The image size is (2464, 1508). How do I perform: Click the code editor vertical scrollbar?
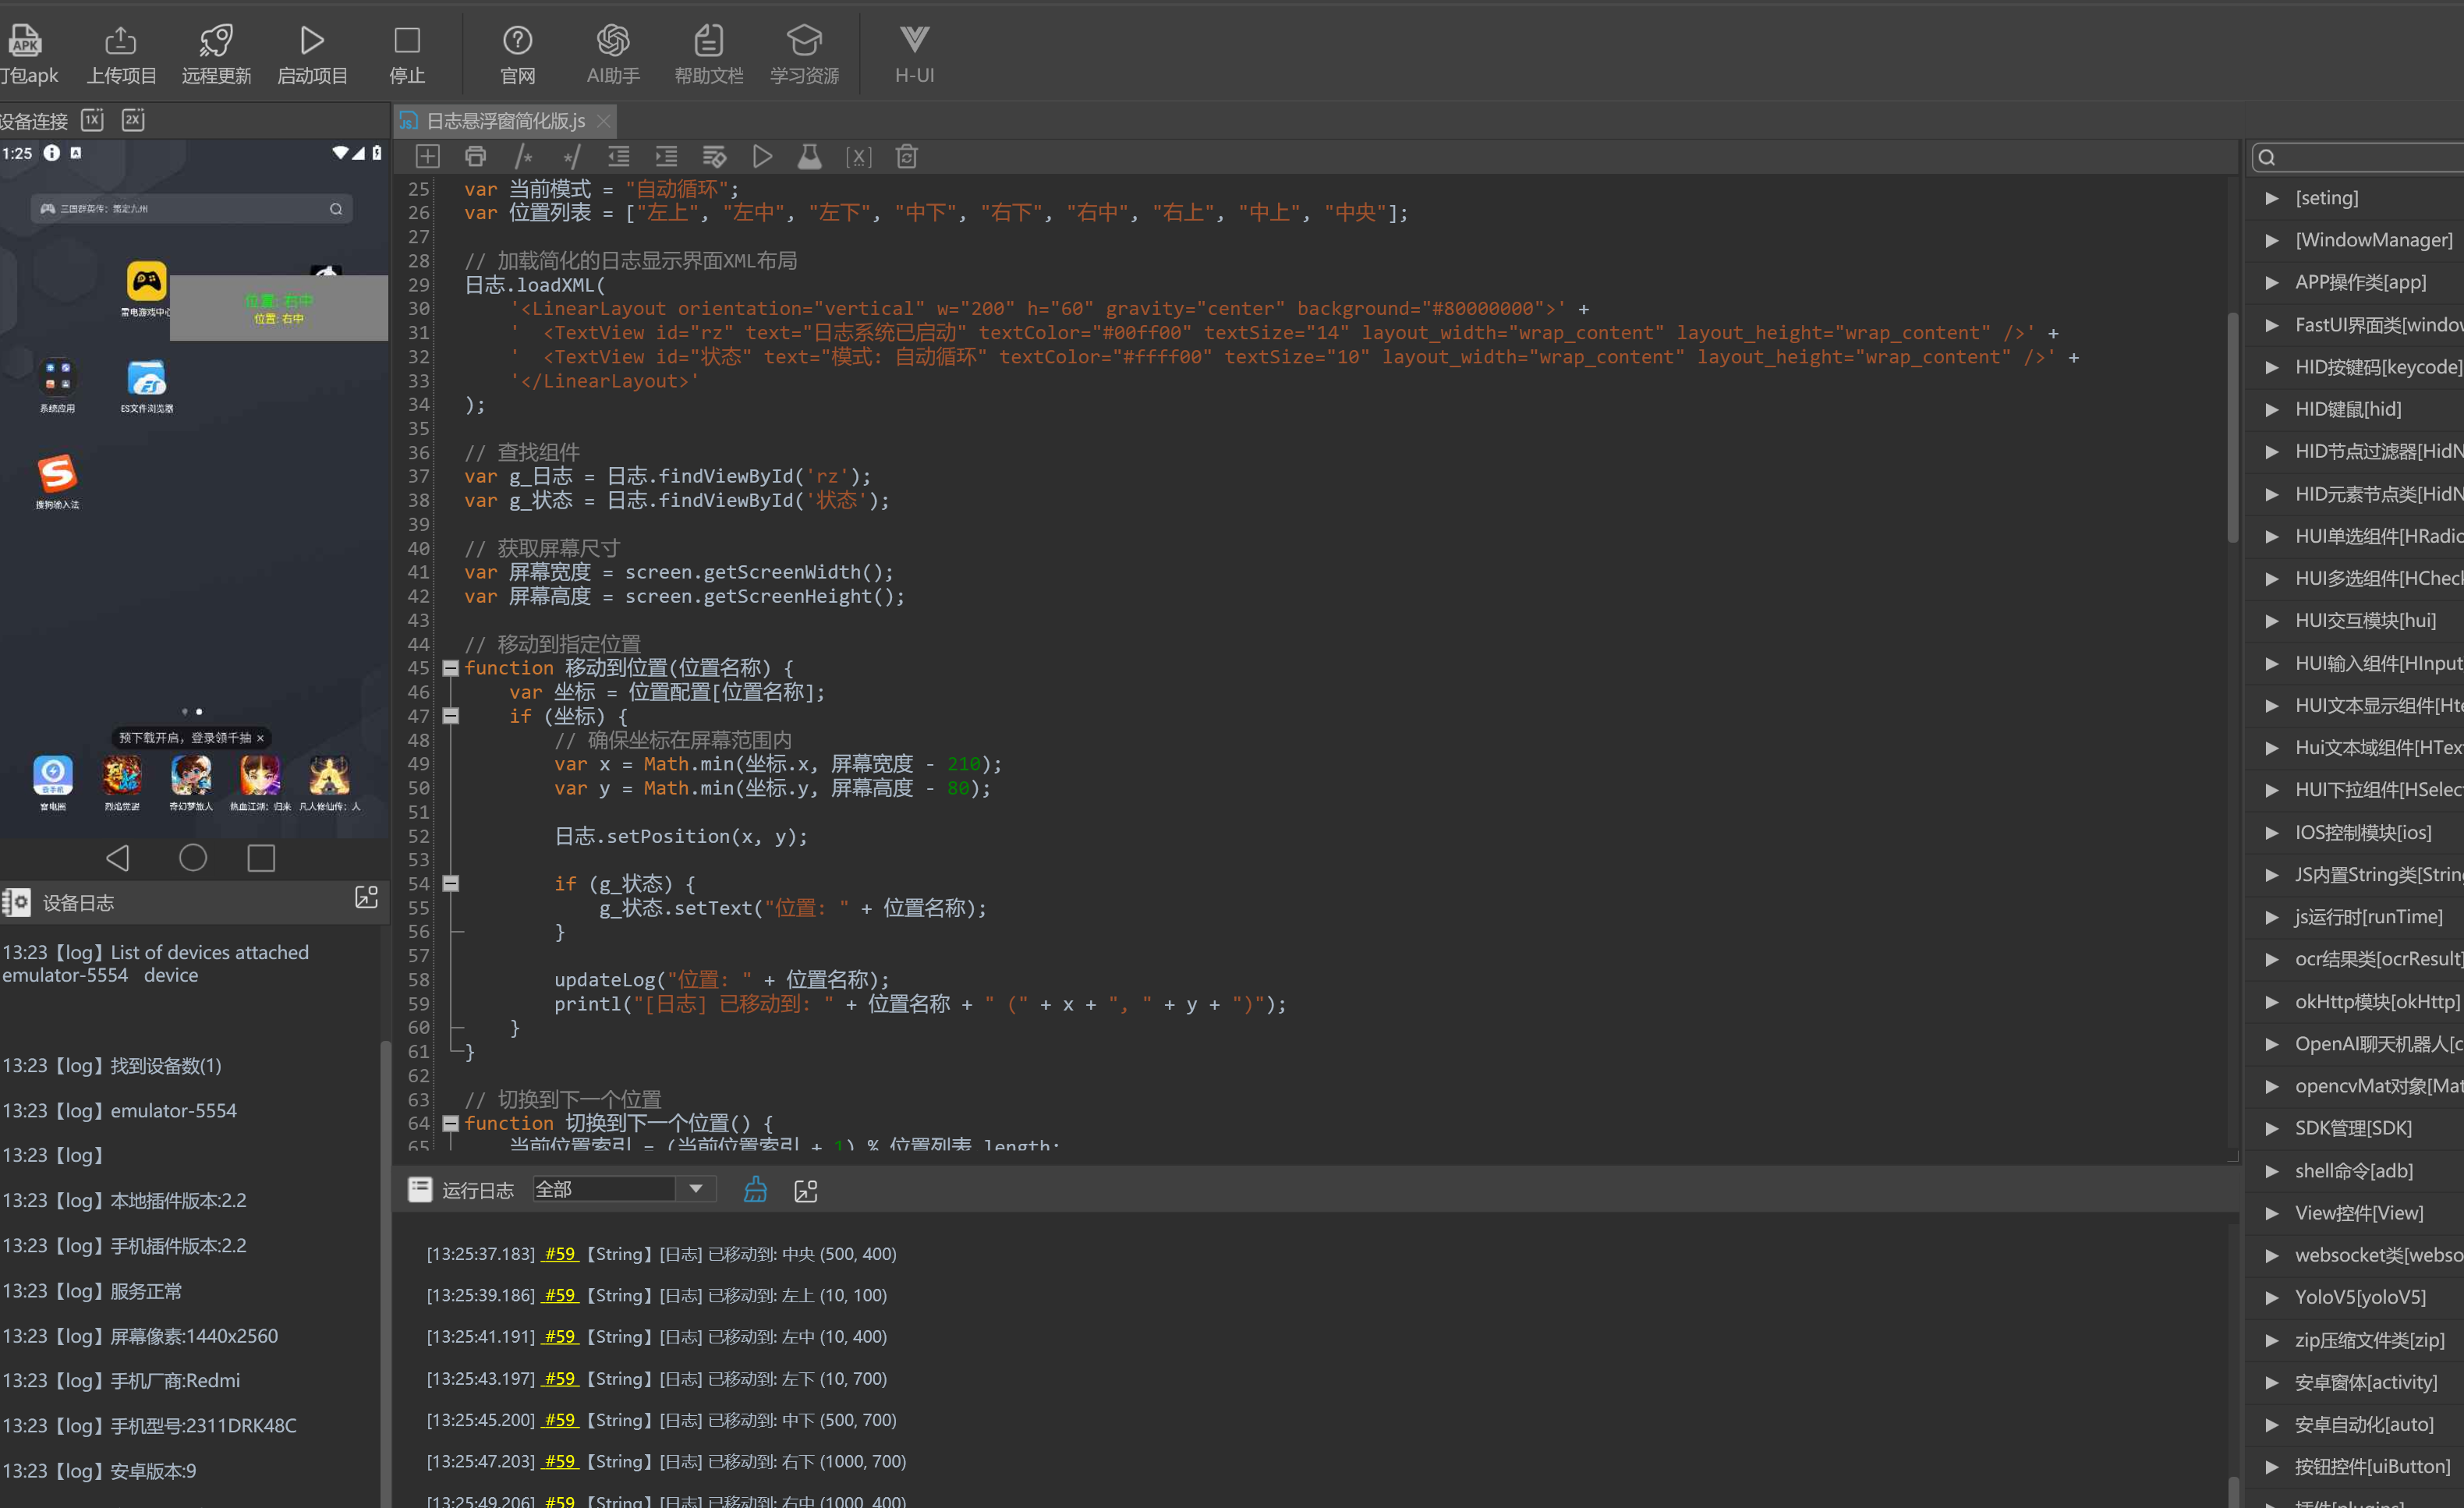pos(2232,430)
